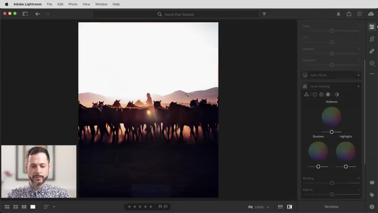This screenshot has width=378, height=213.
Task: Click the Share export icon
Action: [x=349, y=14]
